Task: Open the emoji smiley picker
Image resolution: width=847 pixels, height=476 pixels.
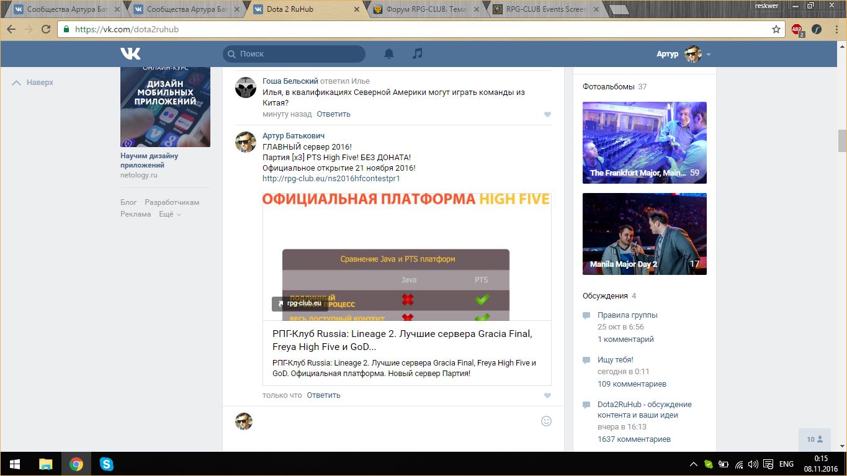Action: [x=546, y=421]
